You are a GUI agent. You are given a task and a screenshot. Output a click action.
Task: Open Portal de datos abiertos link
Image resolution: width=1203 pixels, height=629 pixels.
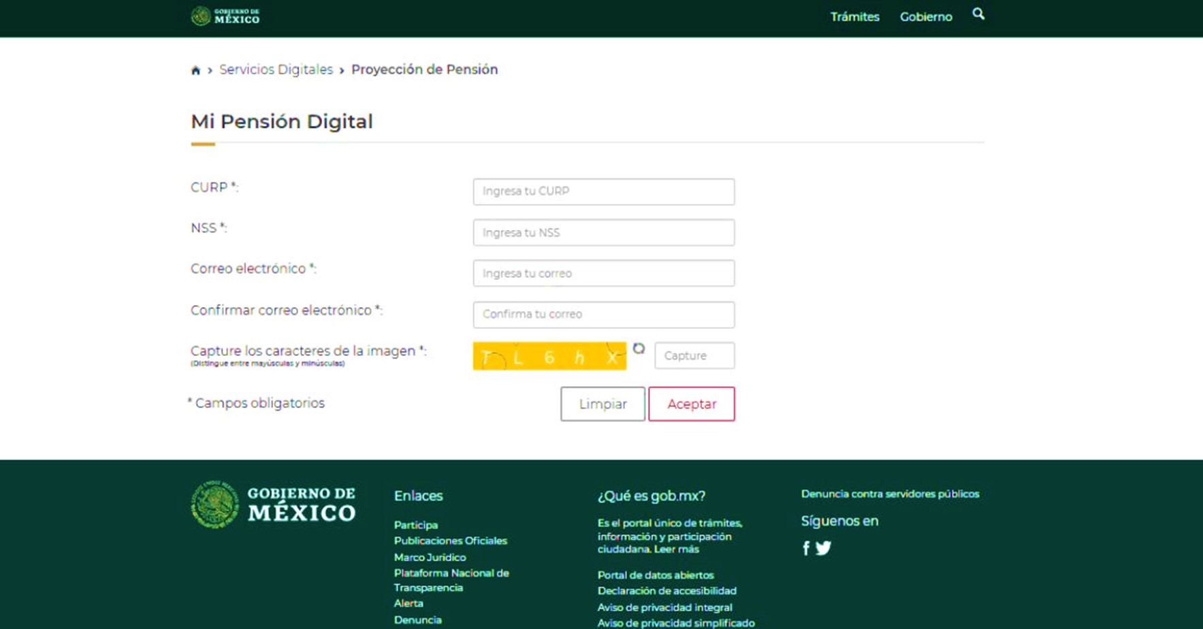pos(656,575)
